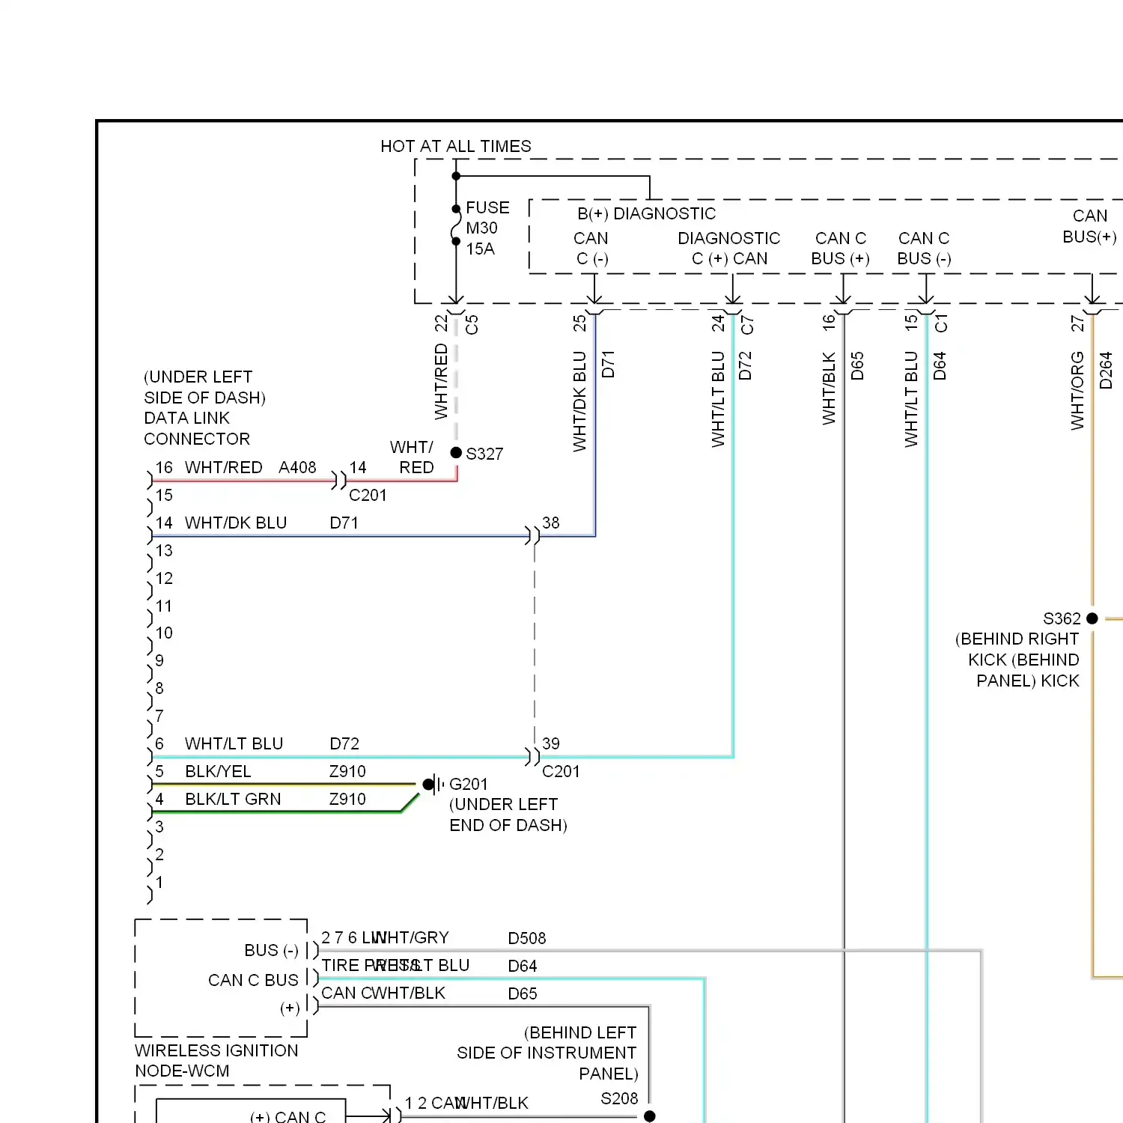This screenshot has height=1123, width=1123.
Task: Click data link connector pin number "13"
Action: (x=164, y=550)
